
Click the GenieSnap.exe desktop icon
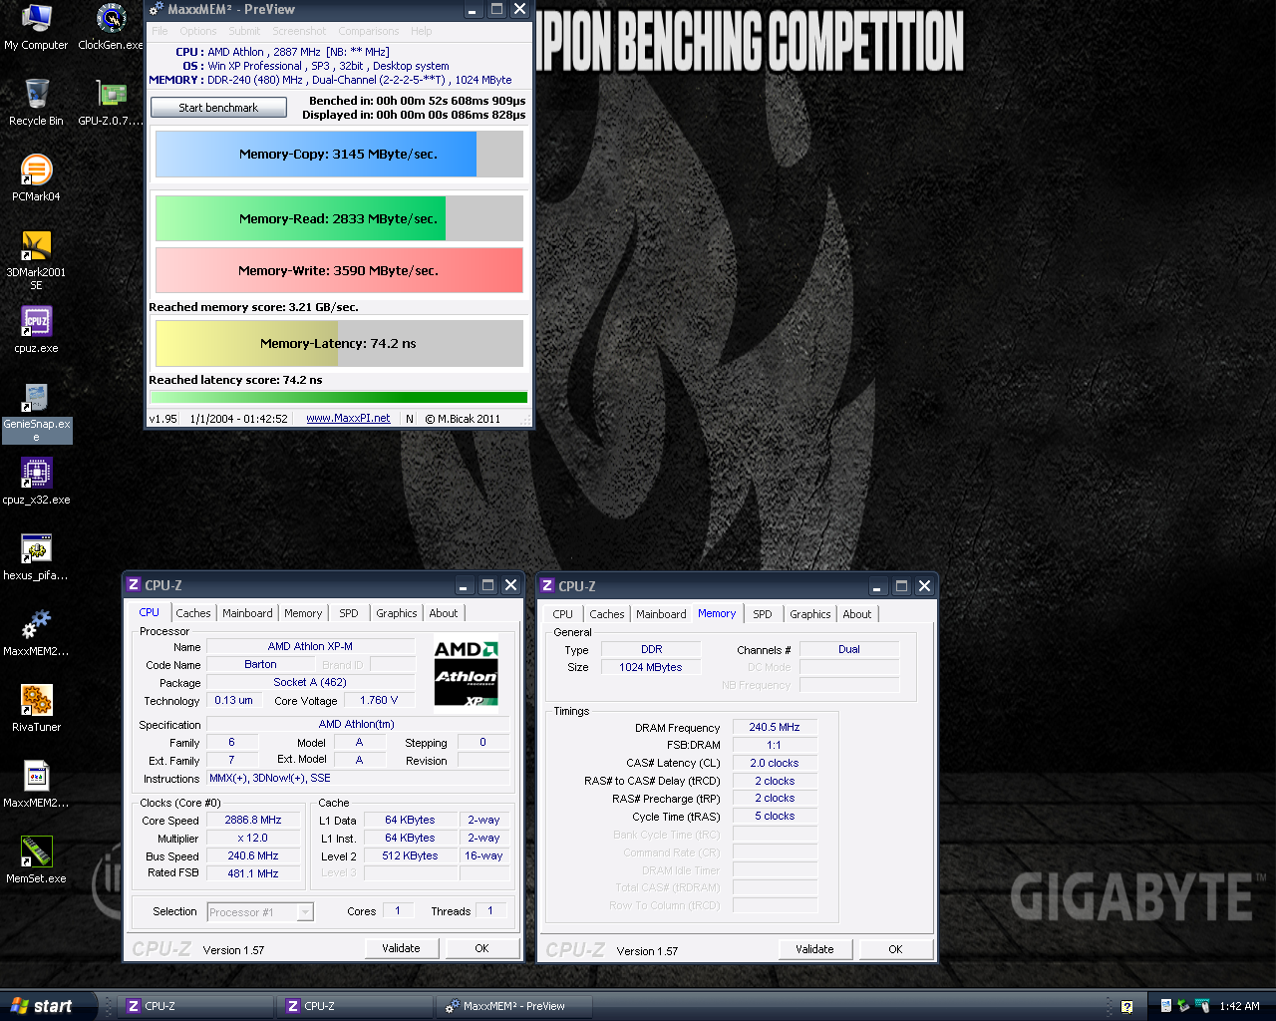pyautogui.click(x=36, y=412)
